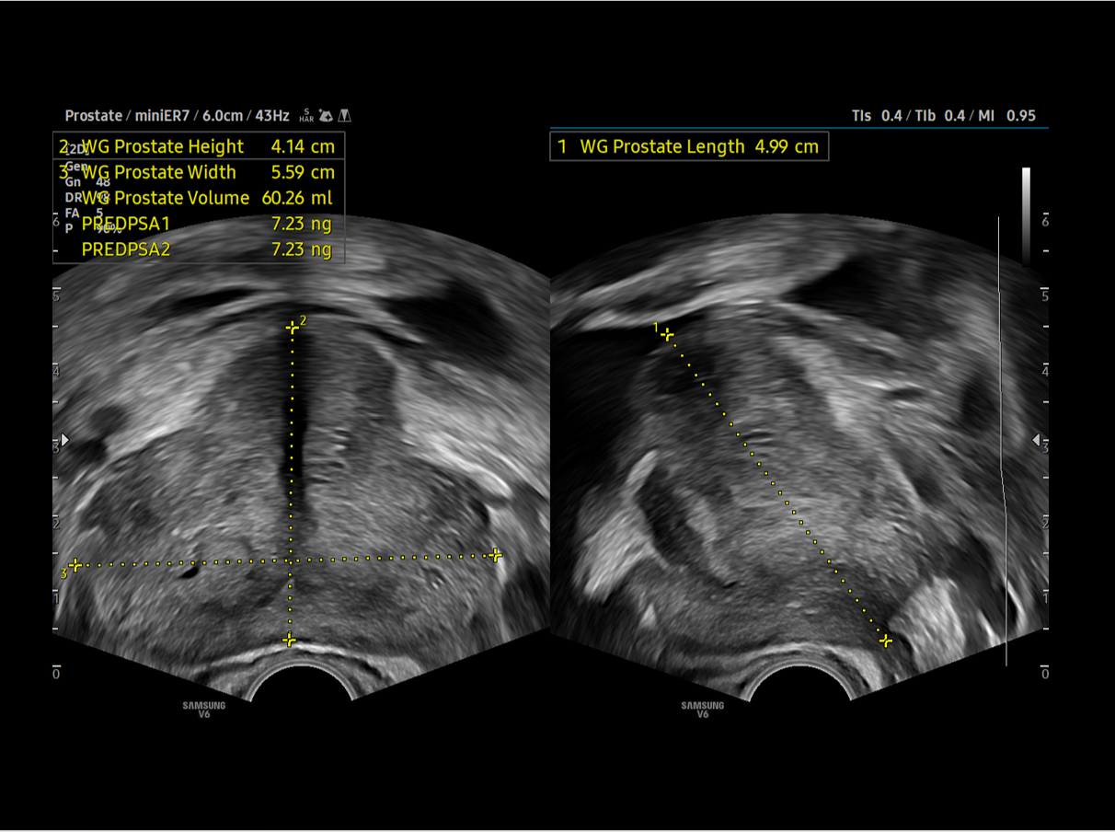Click the 2D mode indicator in the parameter list
The image size is (1115, 832).
[x=74, y=147]
